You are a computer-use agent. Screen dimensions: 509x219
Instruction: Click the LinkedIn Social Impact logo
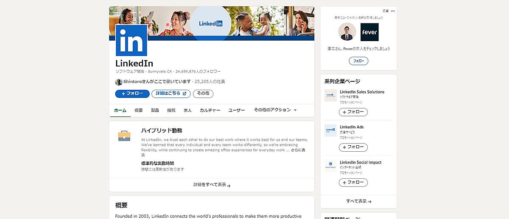pyautogui.click(x=330, y=166)
